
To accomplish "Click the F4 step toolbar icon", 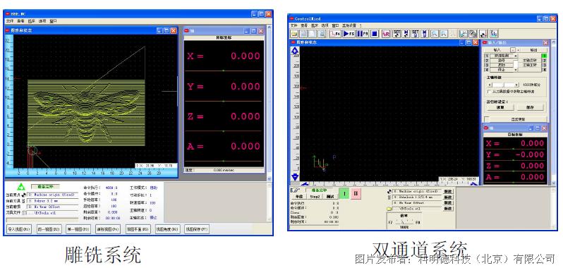I will click(x=334, y=34).
